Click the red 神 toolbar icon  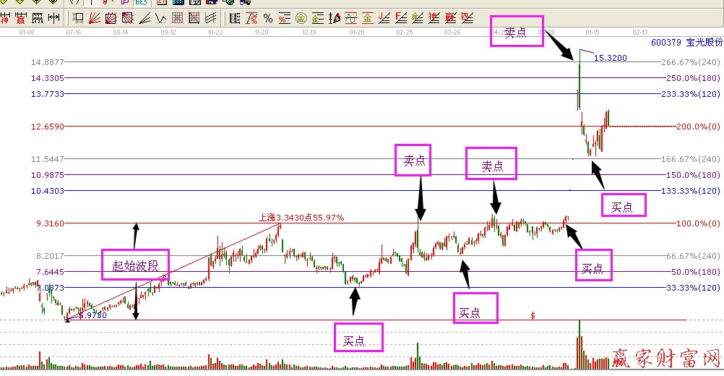tap(6, 17)
